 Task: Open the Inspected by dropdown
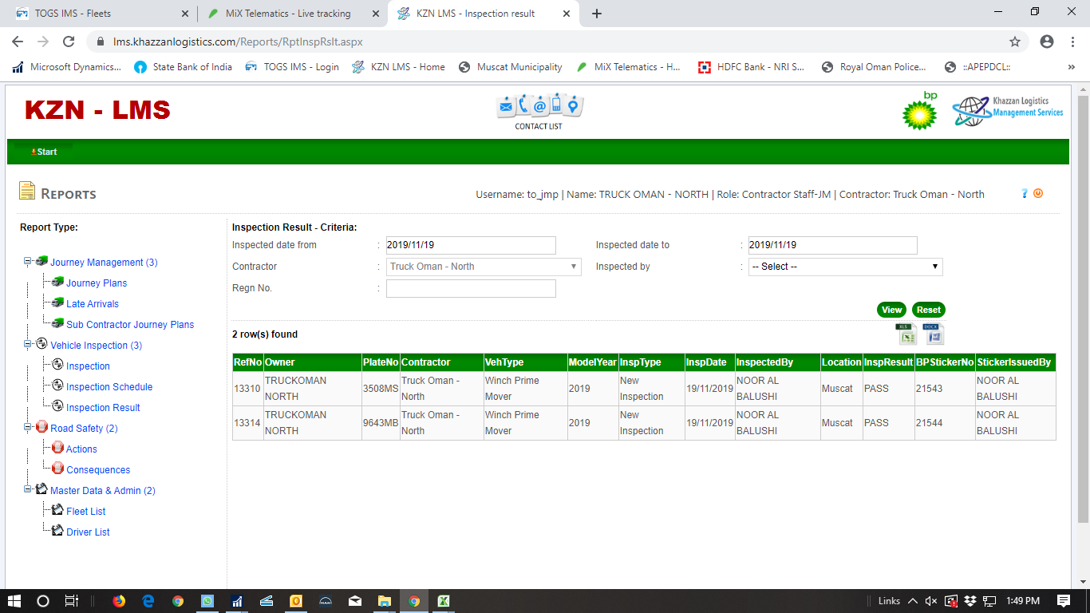pos(845,267)
